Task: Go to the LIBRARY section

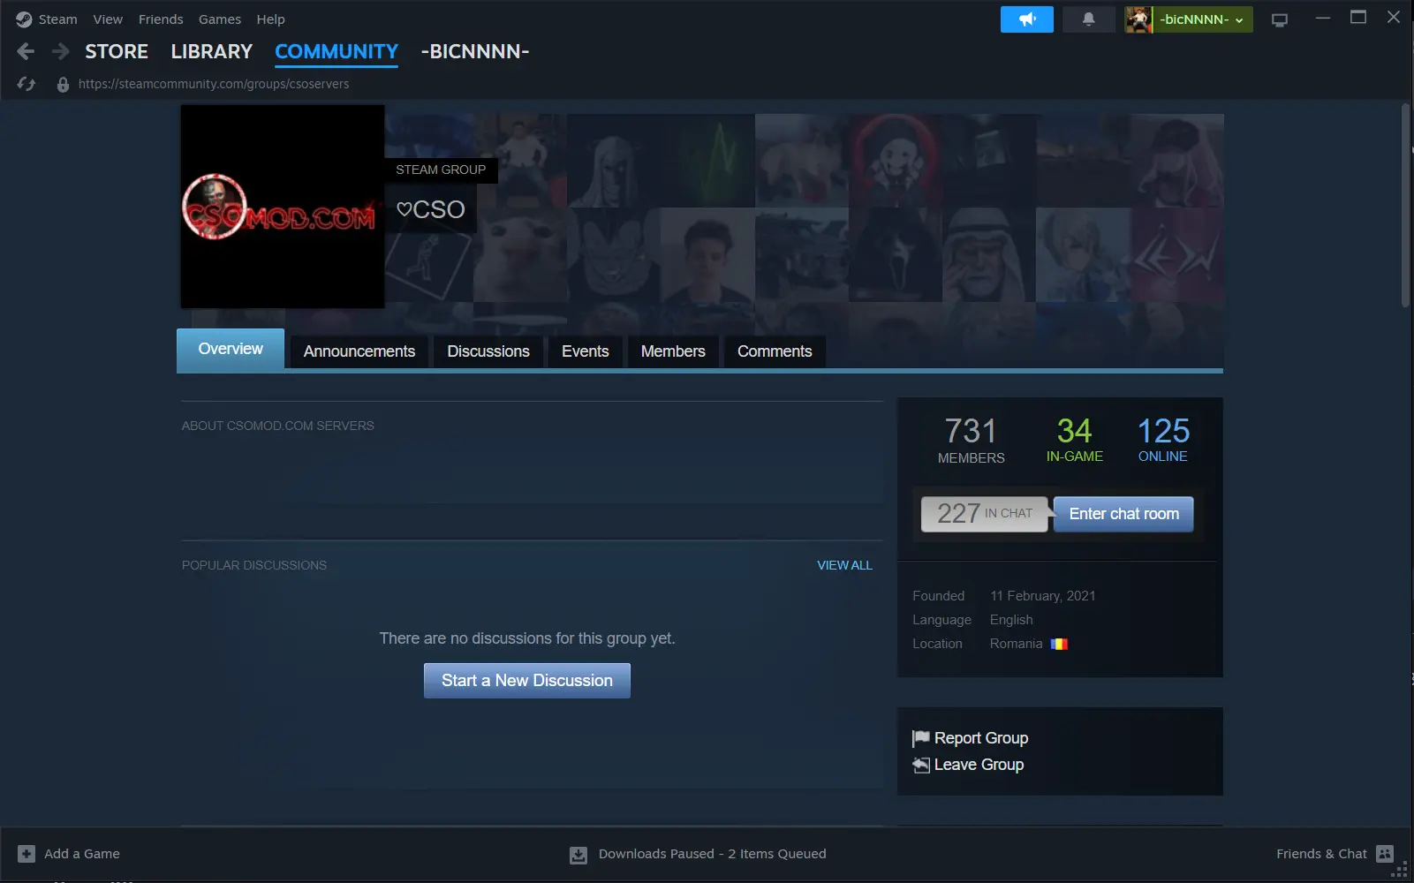Action: [212, 51]
